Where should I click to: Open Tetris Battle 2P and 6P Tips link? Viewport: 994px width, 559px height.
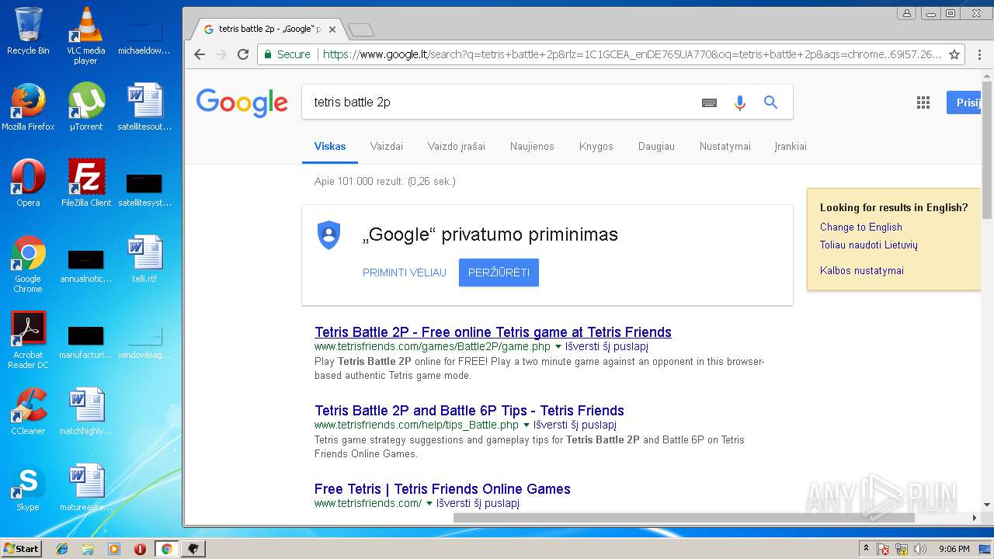tap(469, 411)
